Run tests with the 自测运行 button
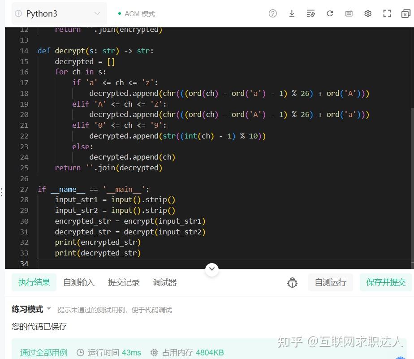Screen dimensions: 414x359 click(331, 282)
